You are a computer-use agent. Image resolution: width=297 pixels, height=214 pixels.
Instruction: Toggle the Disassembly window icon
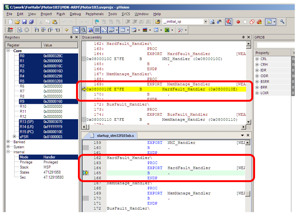(x=83, y=30)
